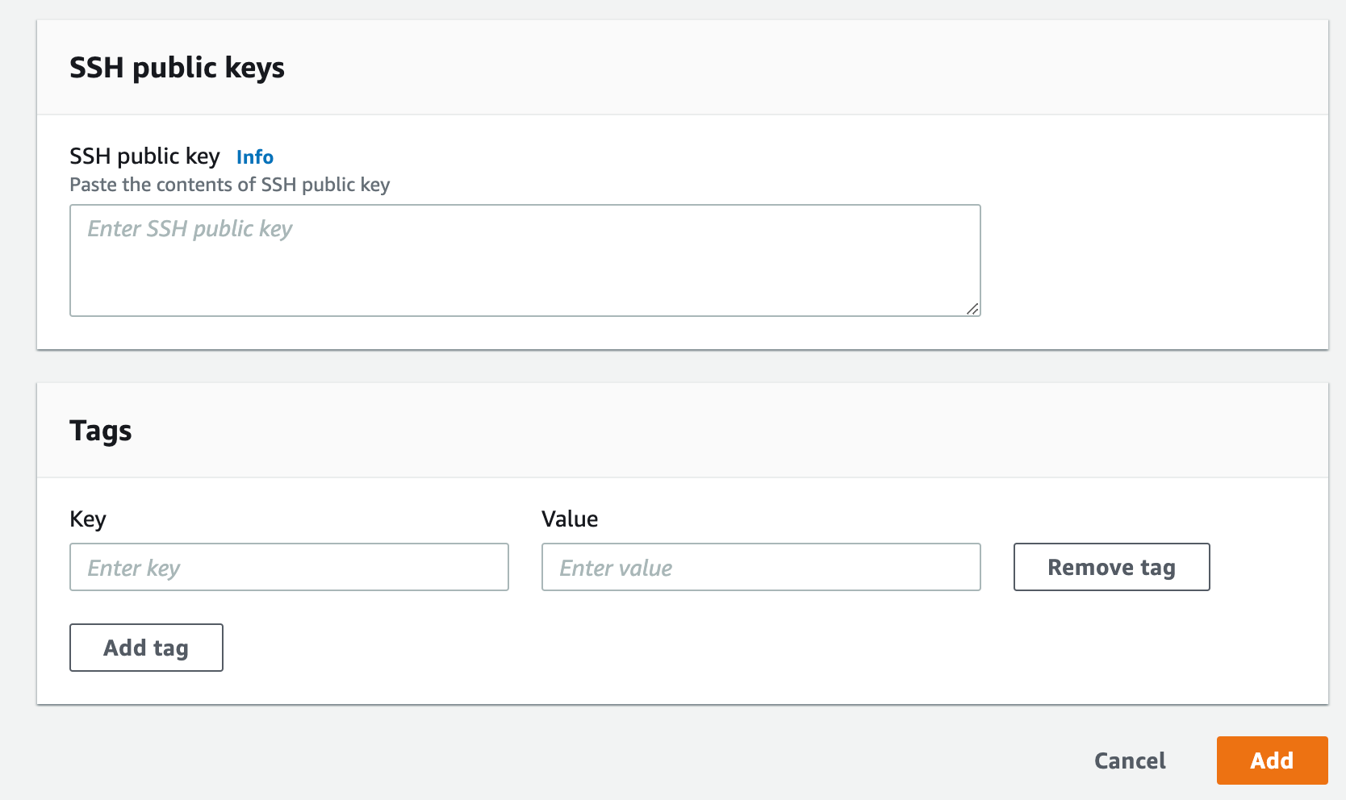
Task: Focus the Enter key input field
Action: [x=289, y=567]
